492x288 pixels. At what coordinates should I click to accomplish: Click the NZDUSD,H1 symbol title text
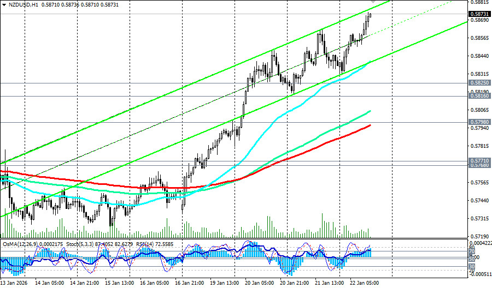click(x=22, y=3)
